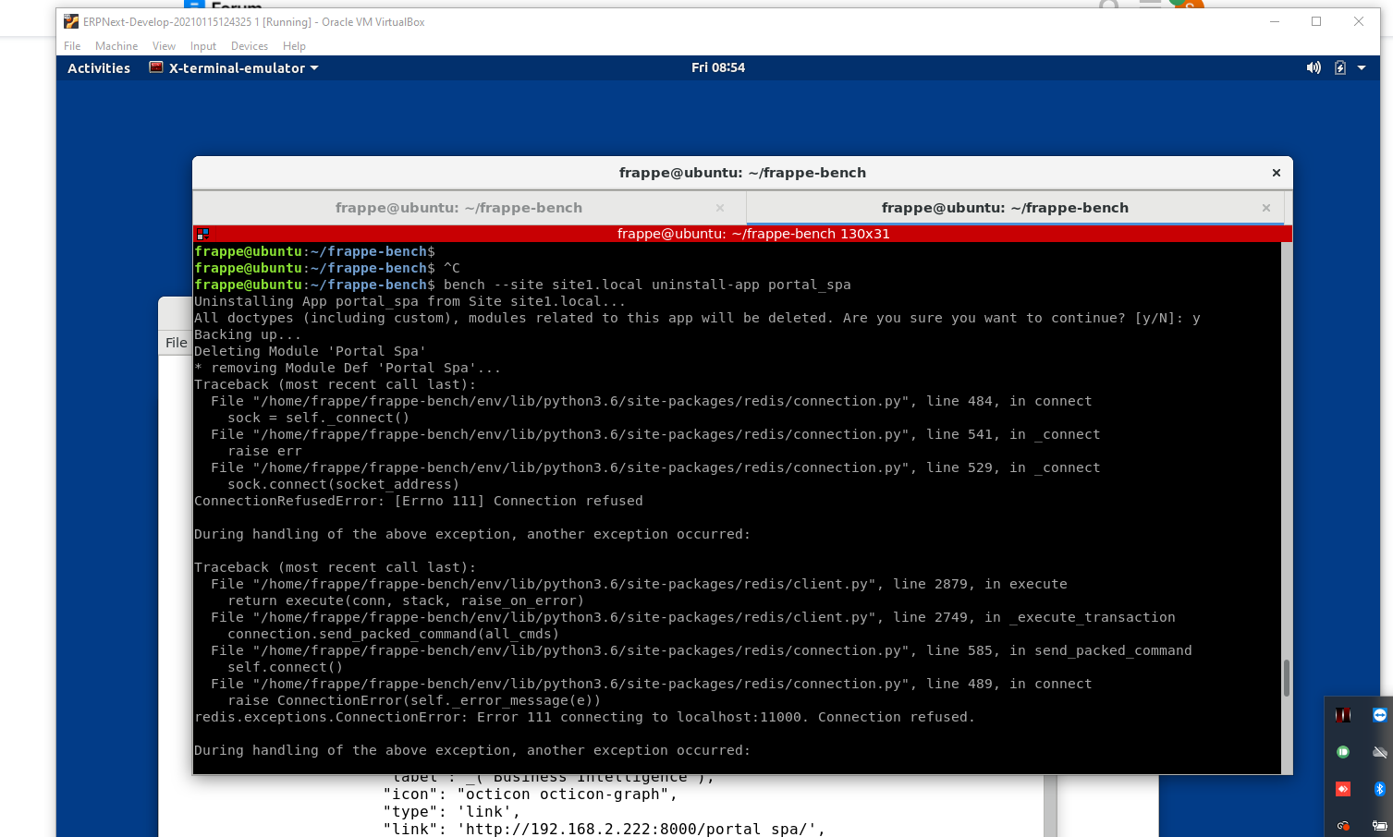Click the 'ConnectionRefusedError: [Errno 111]' line

click(419, 501)
